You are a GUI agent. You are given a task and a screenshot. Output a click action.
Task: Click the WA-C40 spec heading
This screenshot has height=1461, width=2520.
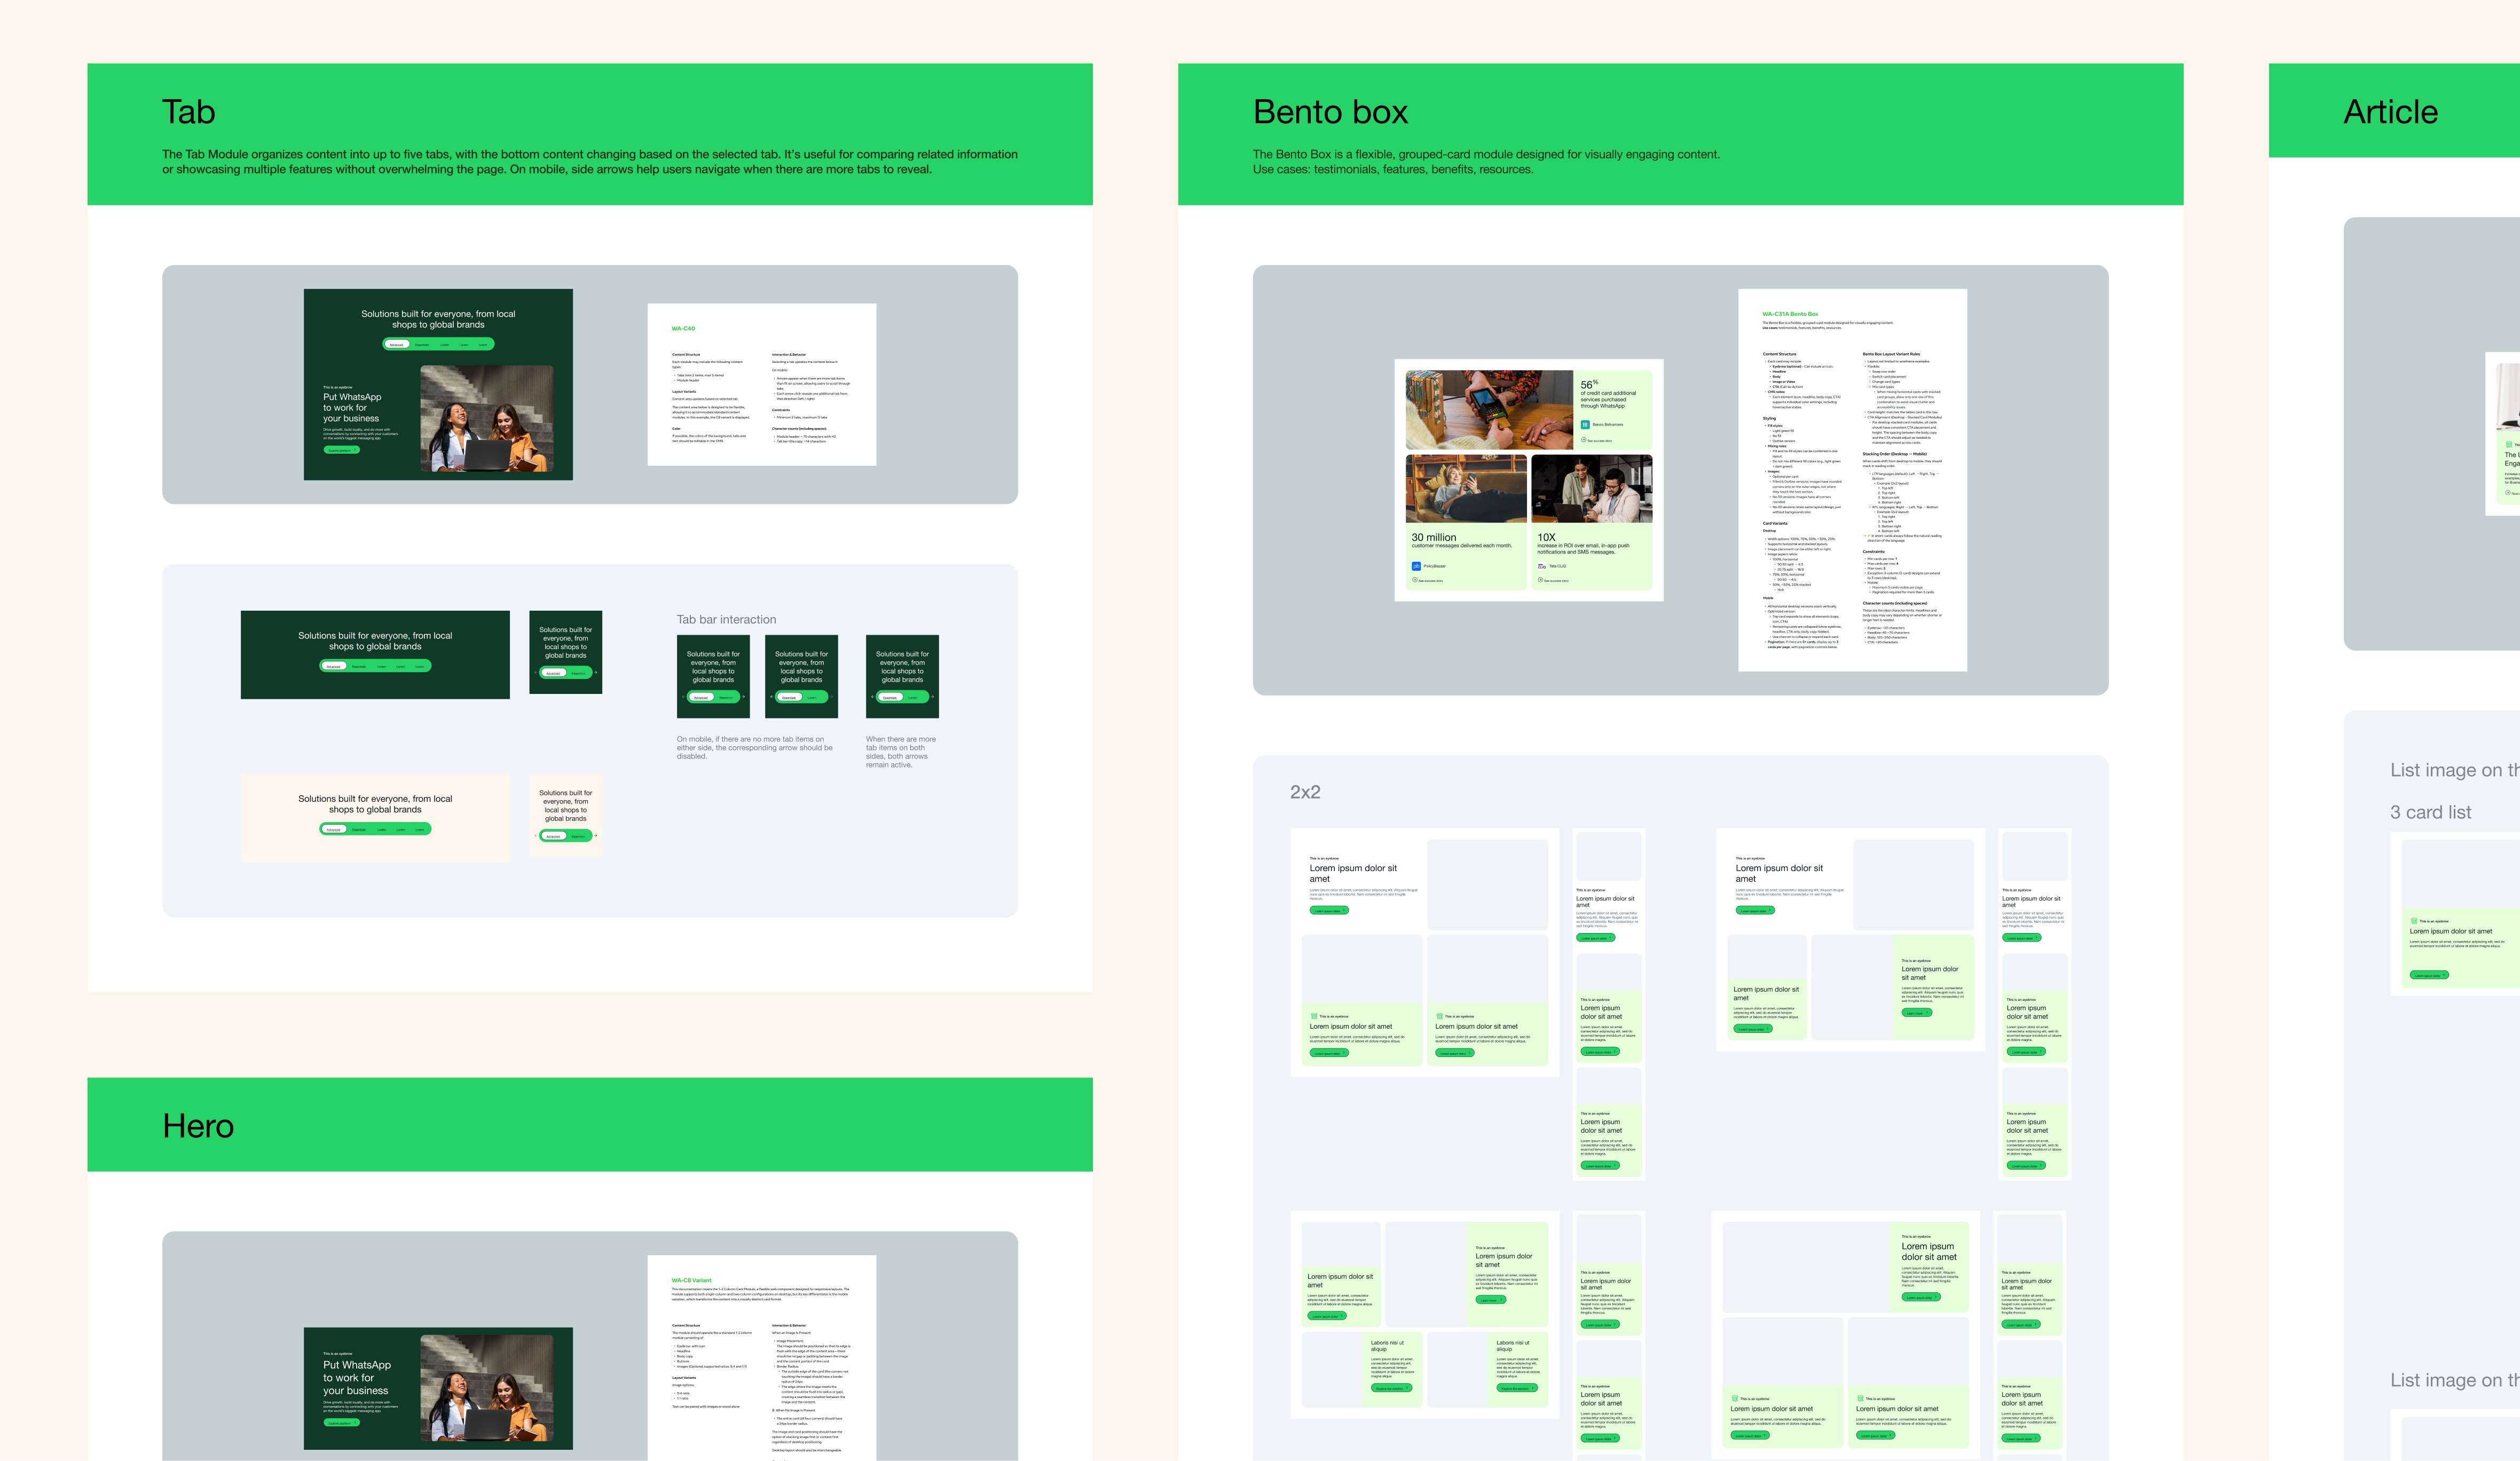click(683, 328)
